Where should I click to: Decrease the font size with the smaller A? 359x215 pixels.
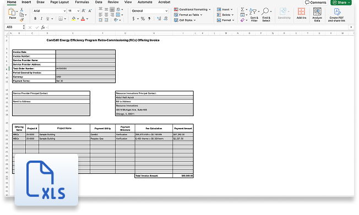pos(90,11)
